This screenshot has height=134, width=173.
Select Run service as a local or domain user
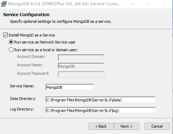click(x=11, y=50)
